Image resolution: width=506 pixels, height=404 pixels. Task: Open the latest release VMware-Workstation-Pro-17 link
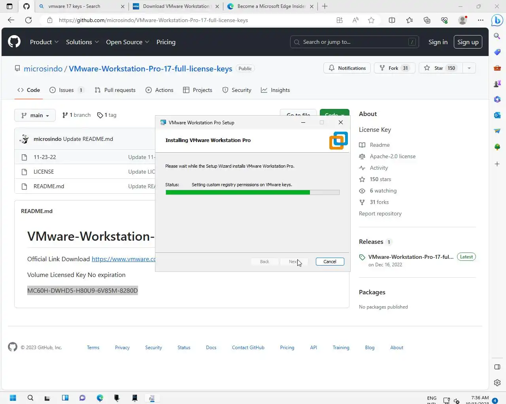(411, 257)
